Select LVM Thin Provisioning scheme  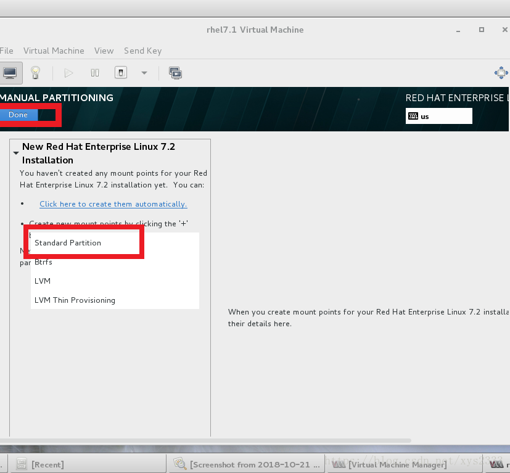click(115, 300)
